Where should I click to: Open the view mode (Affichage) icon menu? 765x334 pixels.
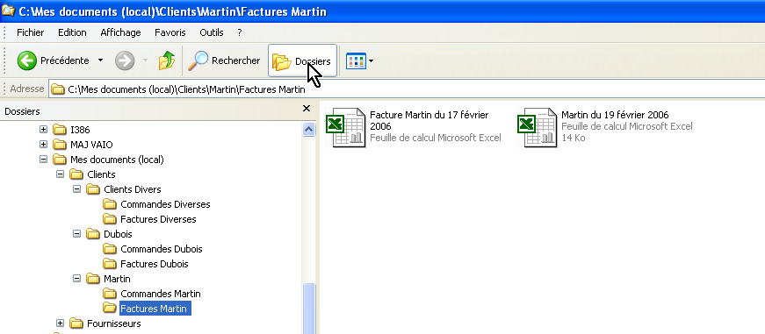(x=359, y=60)
